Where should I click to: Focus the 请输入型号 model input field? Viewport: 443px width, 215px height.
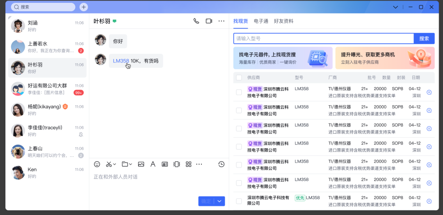pyautogui.click(x=324, y=38)
